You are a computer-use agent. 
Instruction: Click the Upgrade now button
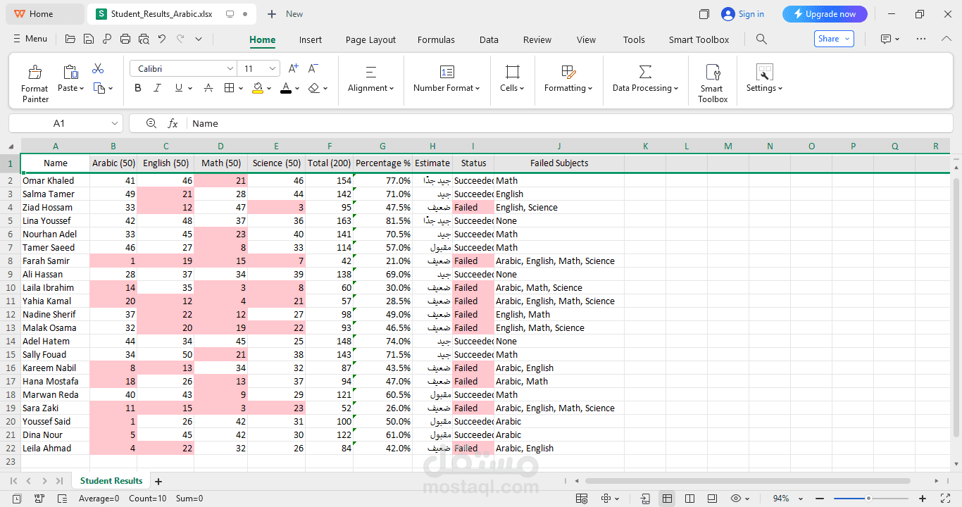[x=825, y=14]
